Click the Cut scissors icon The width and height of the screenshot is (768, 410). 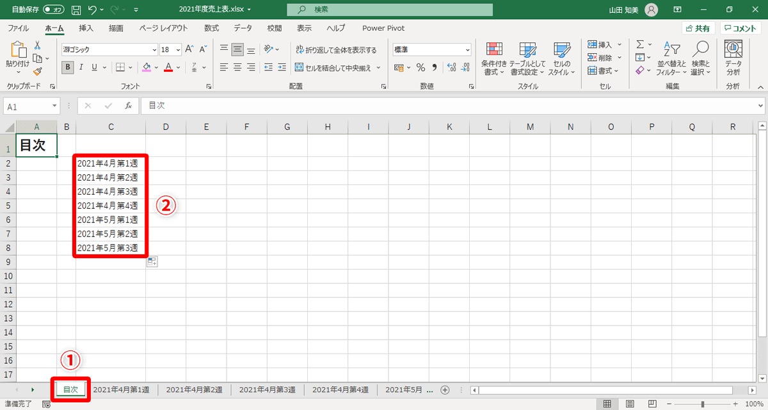pos(37,45)
